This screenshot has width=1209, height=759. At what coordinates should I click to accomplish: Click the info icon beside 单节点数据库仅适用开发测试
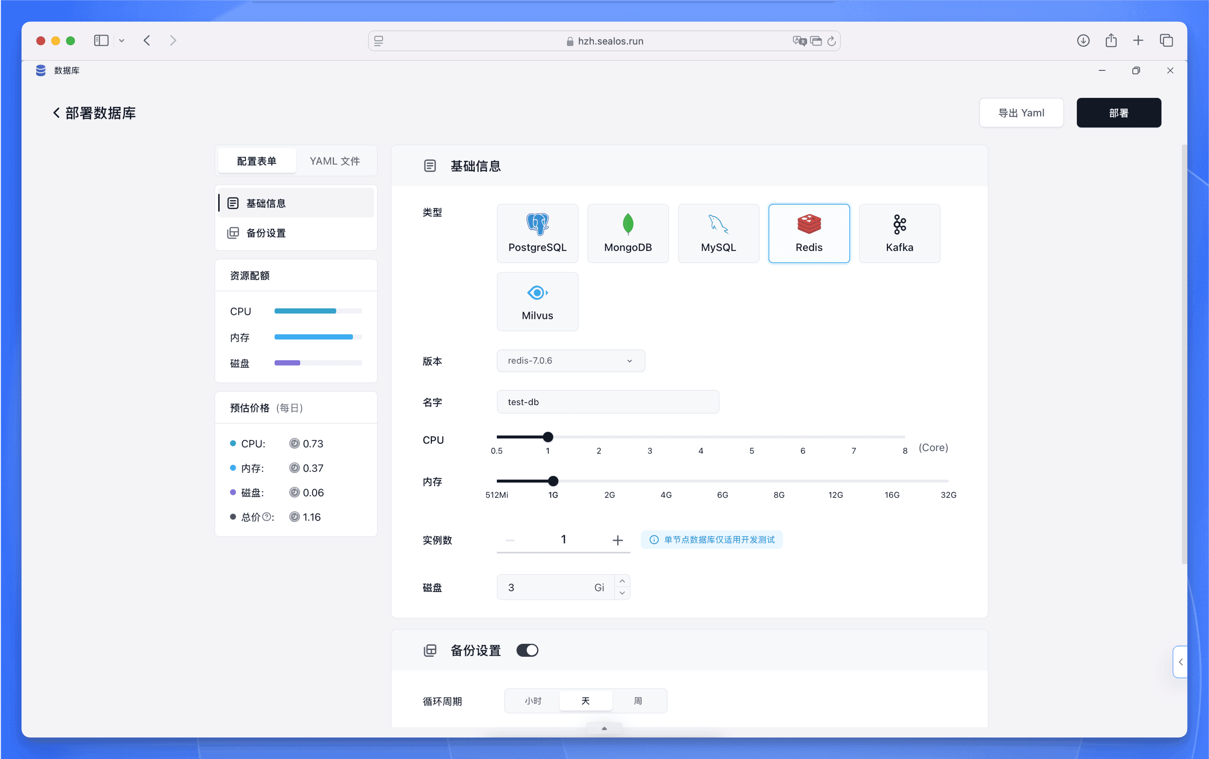[654, 540]
